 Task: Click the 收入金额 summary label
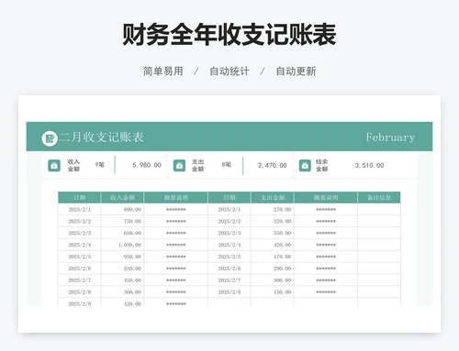[73, 165]
